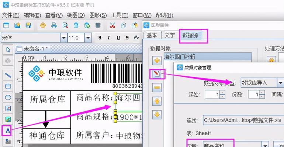Image resolution: width=284 pixels, height=147 pixels.
Task: Select the 未命名-1 document tab
Action: click(x=32, y=49)
